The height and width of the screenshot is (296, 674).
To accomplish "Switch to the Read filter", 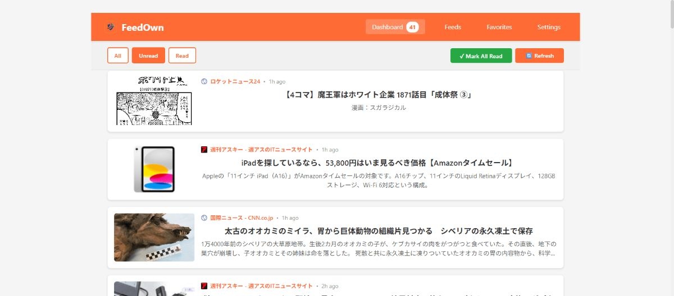I will [x=182, y=55].
